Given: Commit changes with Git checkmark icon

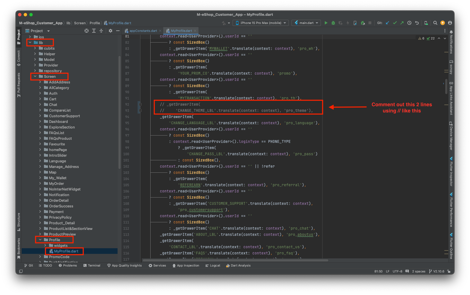Looking at the screenshot, I should (395, 23).
